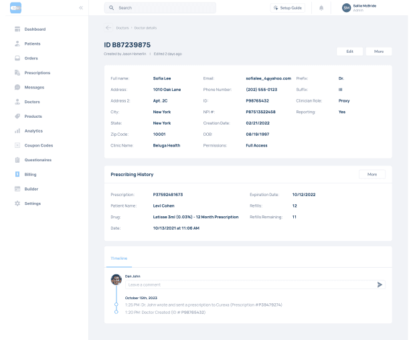Viewport: 411px width, 340px height.
Task: Click the Messages chat bubble icon
Action: tap(17, 87)
